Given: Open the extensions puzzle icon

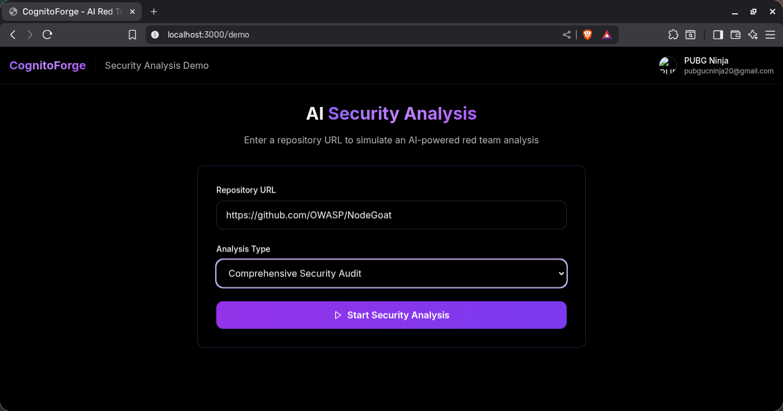Looking at the screenshot, I should click(673, 35).
